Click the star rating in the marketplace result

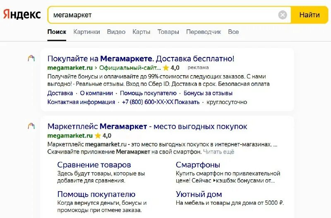103,136
